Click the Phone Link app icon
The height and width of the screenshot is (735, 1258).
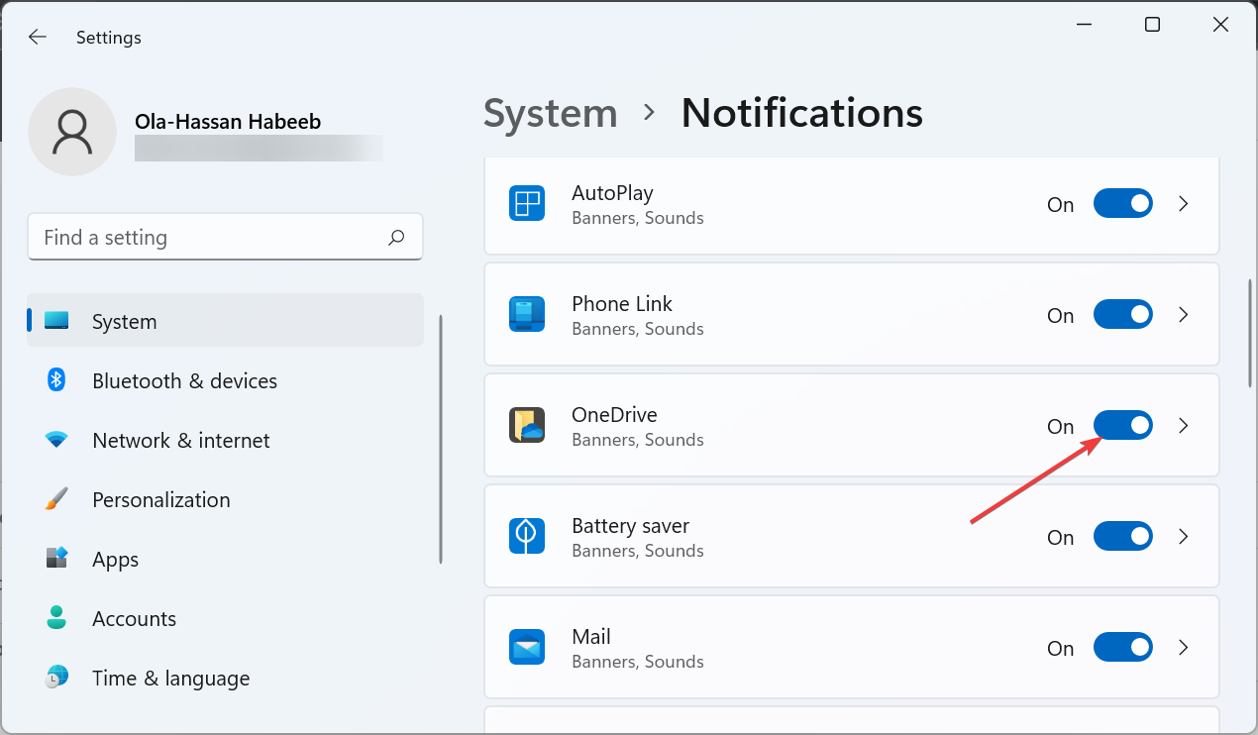pos(527,315)
